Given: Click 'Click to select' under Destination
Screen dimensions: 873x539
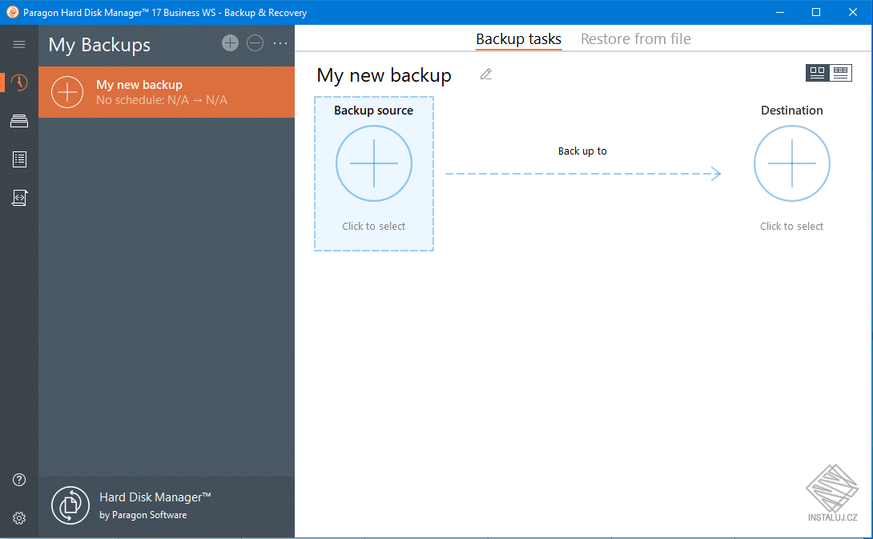Looking at the screenshot, I should point(792,226).
